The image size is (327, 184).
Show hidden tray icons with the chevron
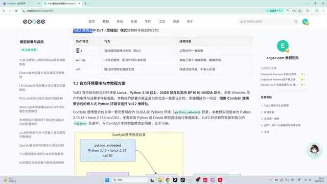coord(271,180)
